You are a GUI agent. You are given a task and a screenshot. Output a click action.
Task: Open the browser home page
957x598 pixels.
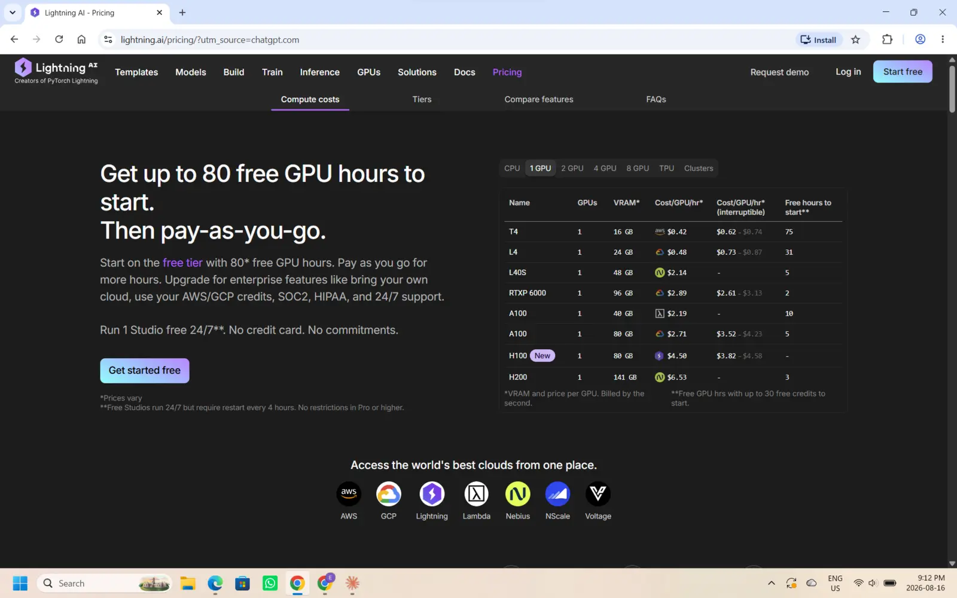[x=81, y=39]
